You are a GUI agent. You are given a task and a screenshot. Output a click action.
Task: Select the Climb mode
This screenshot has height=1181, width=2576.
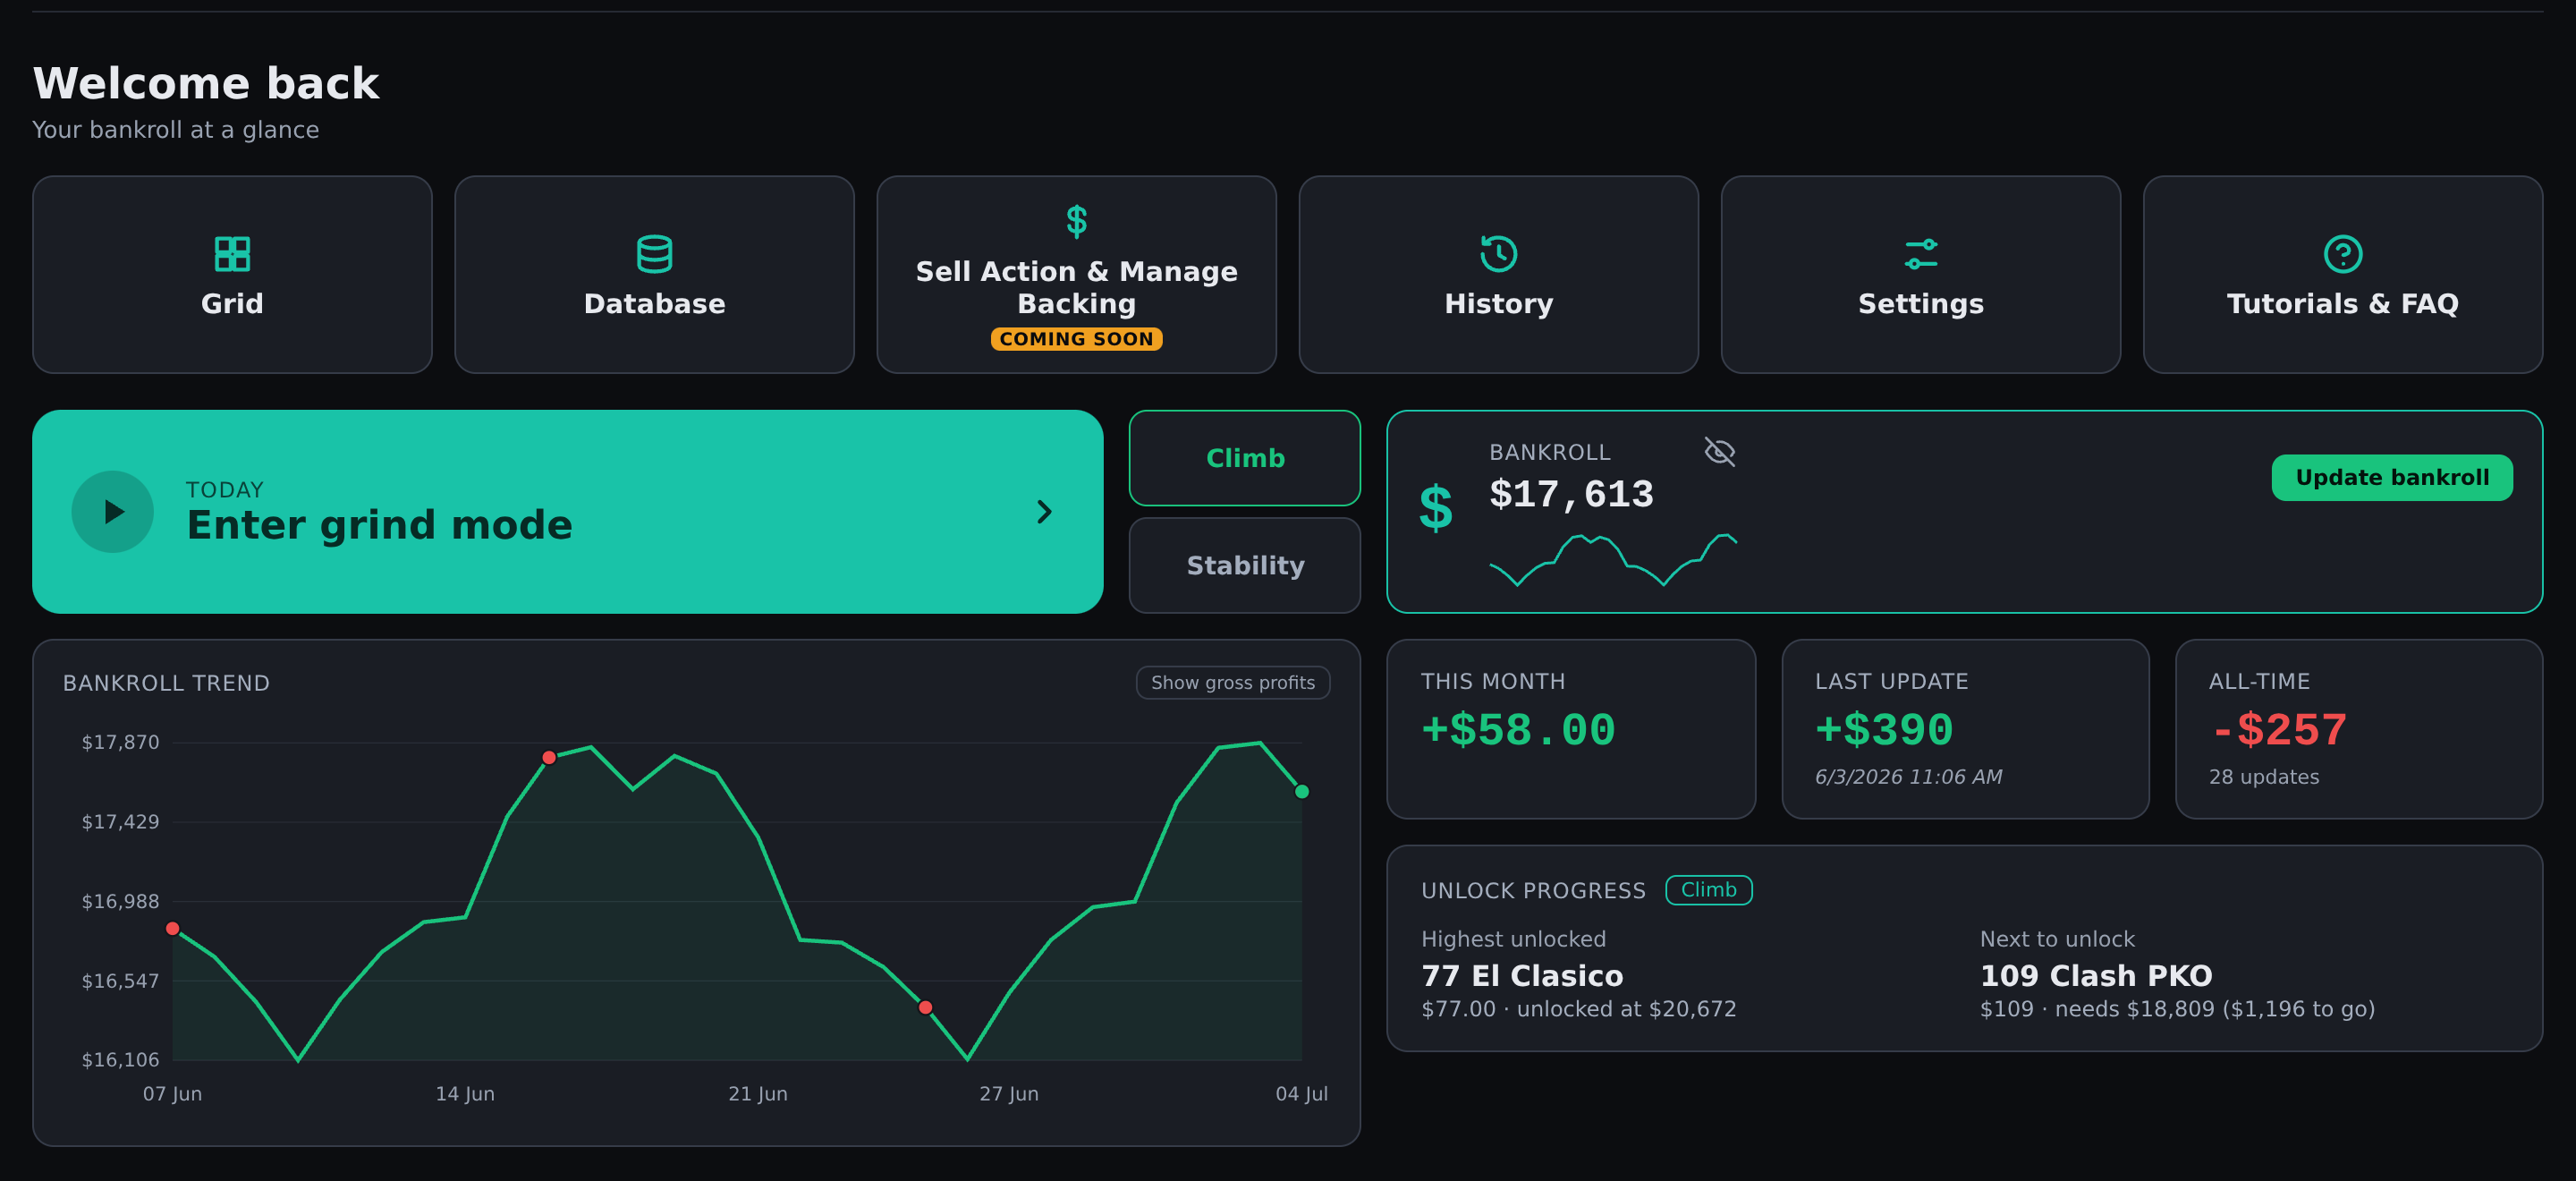(x=1244, y=458)
